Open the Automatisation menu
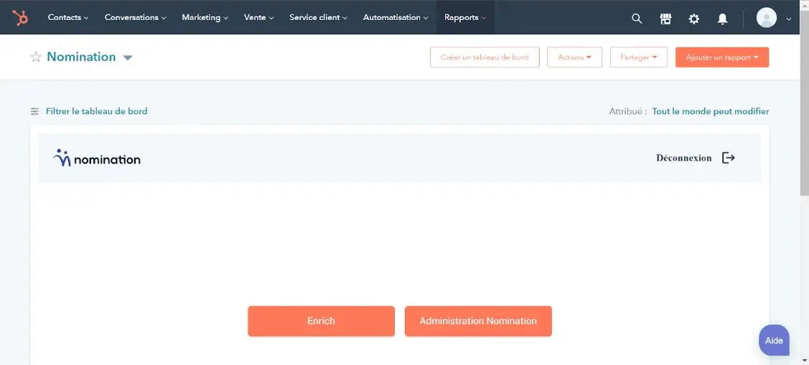Image resolution: width=809 pixels, height=365 pixels. click(x=396, y=17)
